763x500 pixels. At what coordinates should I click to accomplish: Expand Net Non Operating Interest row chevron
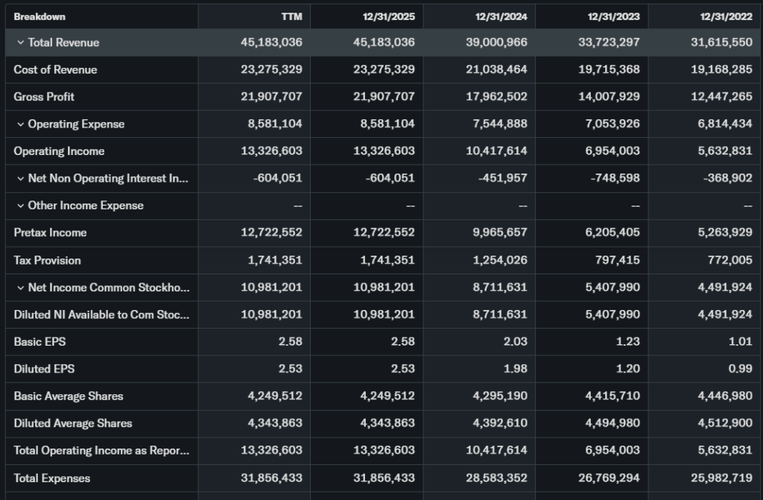20,179
